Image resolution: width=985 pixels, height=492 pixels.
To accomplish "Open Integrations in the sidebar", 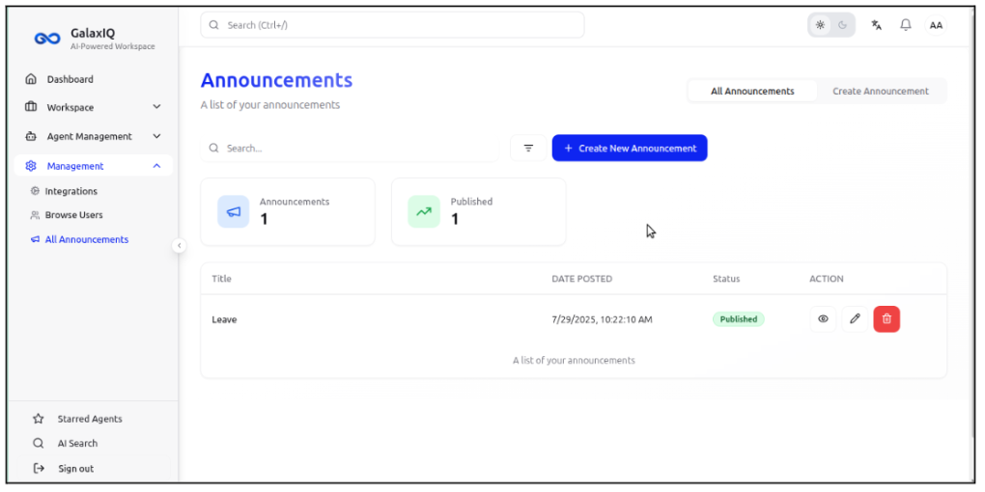I will tap(71, 191).
